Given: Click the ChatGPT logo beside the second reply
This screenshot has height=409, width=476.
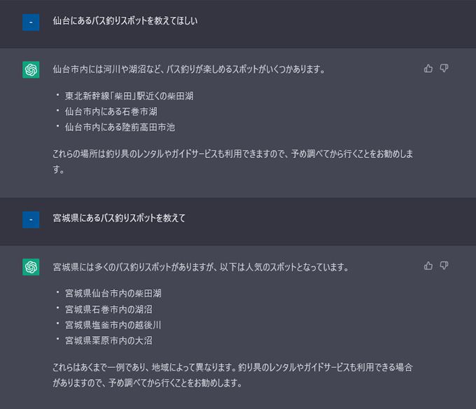Looking at the screenshot, I should click(31, 267).
